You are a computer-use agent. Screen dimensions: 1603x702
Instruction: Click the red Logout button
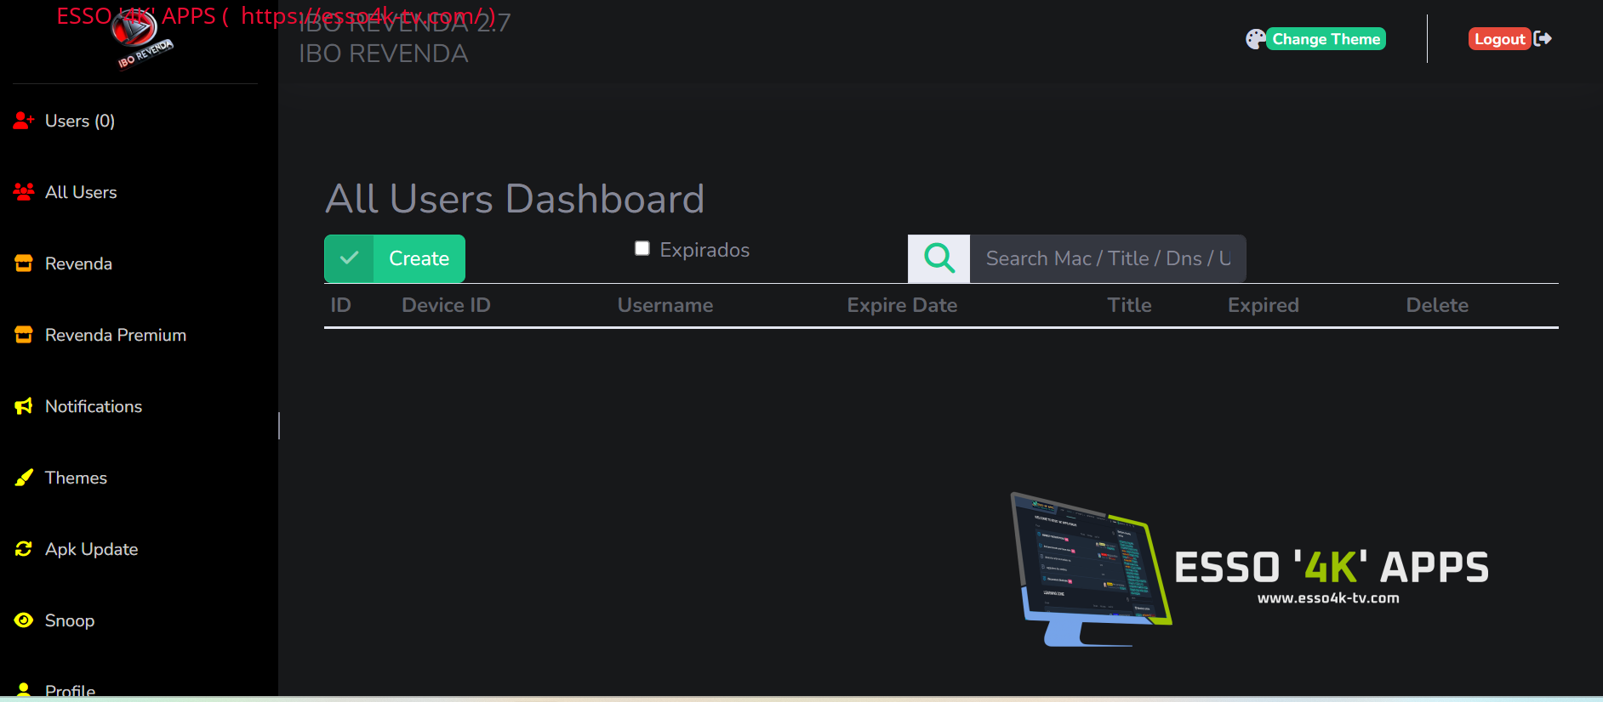click(1499, 39)
